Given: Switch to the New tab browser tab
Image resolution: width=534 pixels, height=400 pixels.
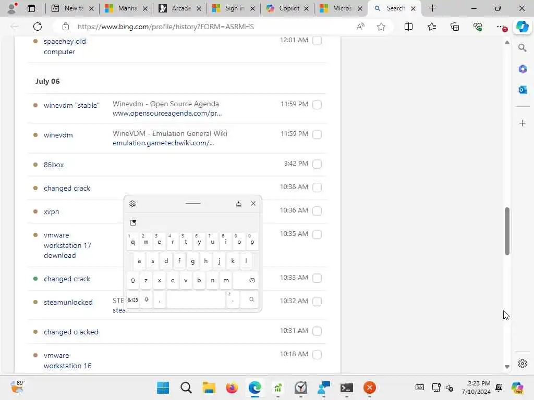Looking at the screenshot, I should [x=72, y=8].
